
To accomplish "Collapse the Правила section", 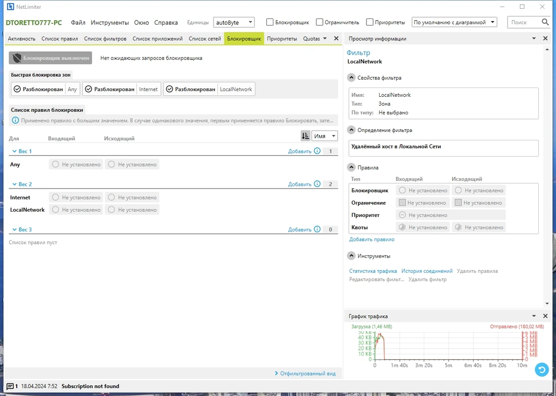I will click(x=351, y=168).
